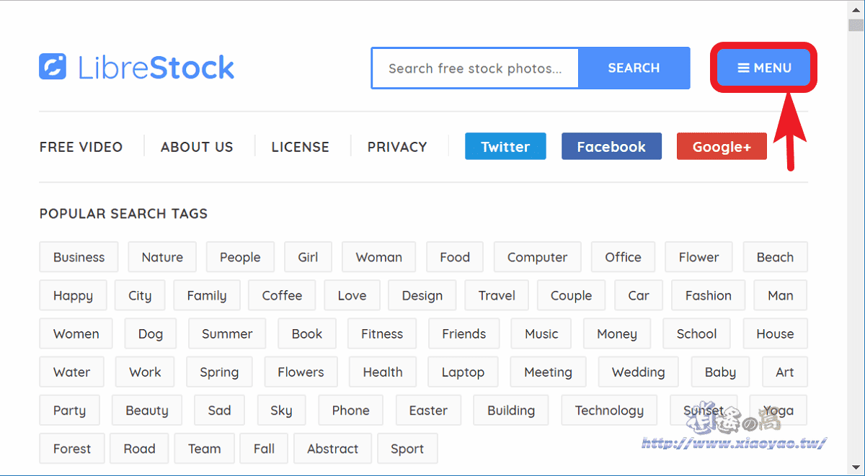Image resolution: width=865 pixels, height=476 pixels.
Task: Select the Nature search tag
Action: coord(162,257)
